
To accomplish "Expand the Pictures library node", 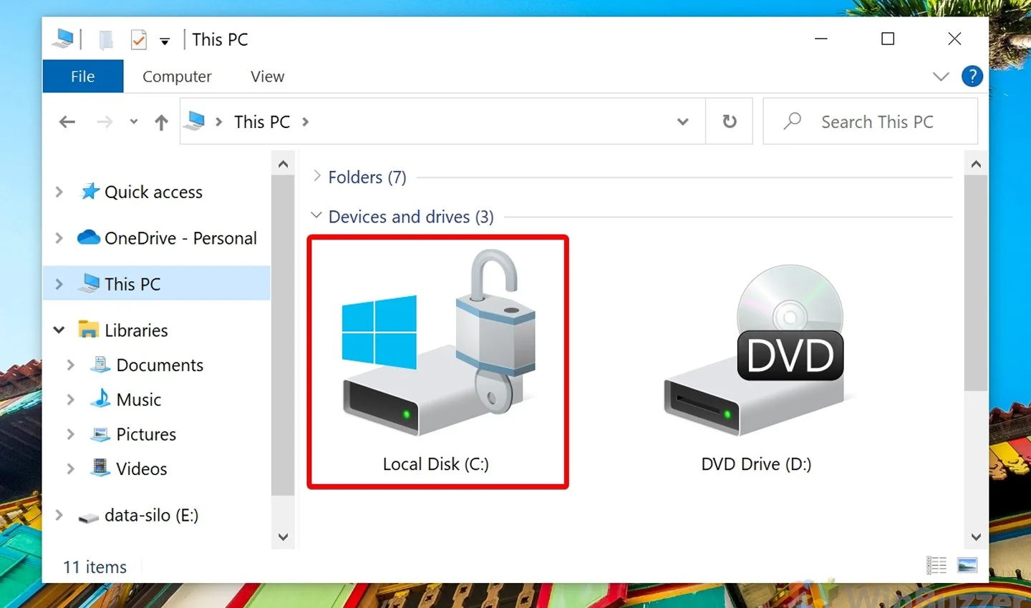I will coord(71,434).
